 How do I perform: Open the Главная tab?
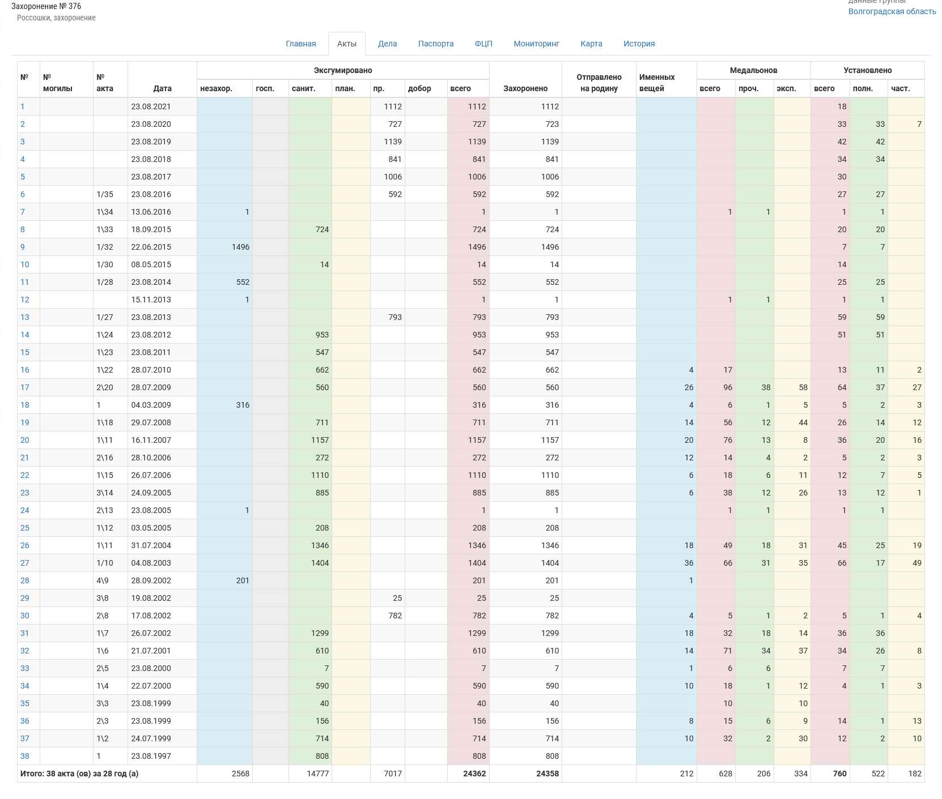coord(300,44)
